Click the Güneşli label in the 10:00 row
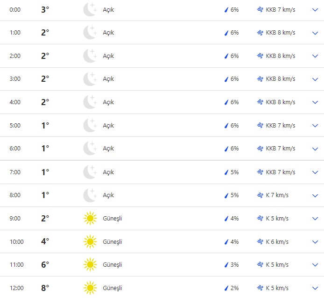The image size is (324, 298). pyautogui.click(x=113, y=241)
